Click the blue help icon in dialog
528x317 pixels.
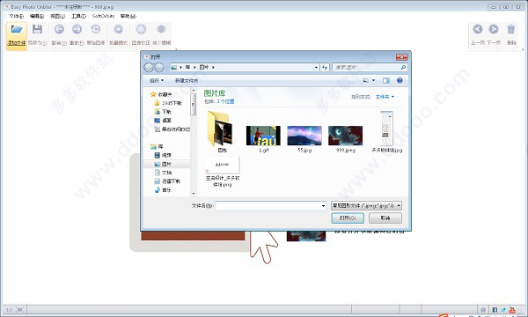click(x=400, y=80)
